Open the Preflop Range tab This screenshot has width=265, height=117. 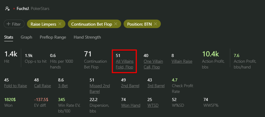coord(53,37)
